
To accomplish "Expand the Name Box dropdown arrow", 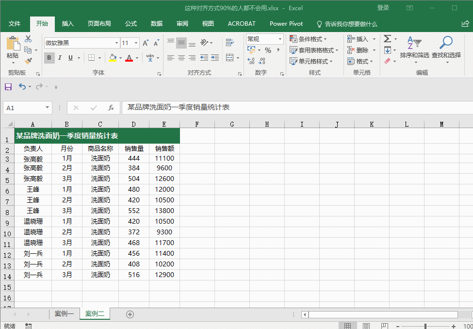I will click(47, 107).
